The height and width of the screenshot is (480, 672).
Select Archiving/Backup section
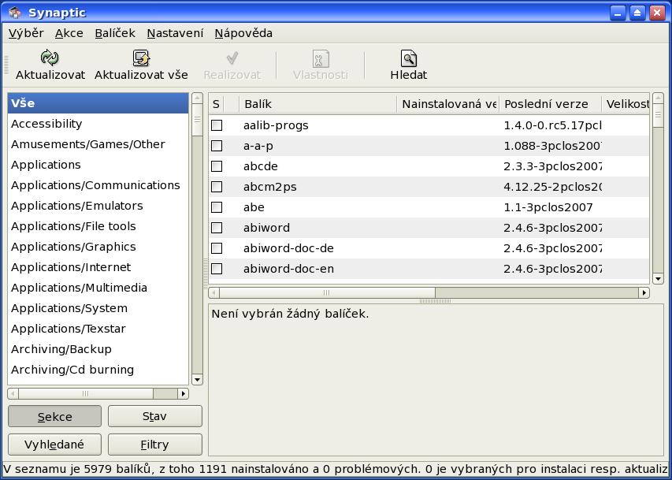click(98, 349)
